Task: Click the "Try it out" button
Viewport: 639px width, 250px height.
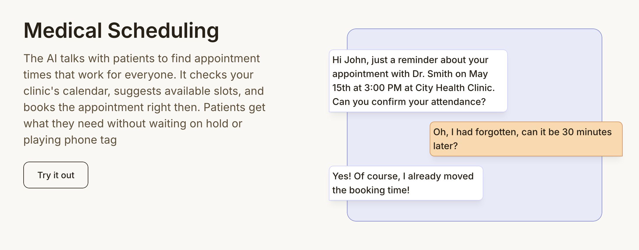Action: (56, 175)
